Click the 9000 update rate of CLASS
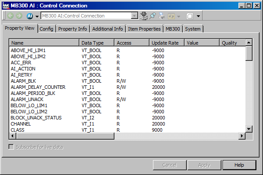263x175 pixels. pos(157,130)
